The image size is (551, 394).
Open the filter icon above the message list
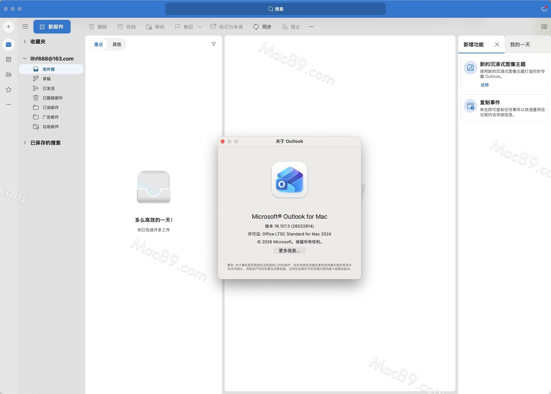(x=214, y=44)
